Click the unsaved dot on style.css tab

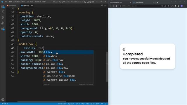click(32, 6)
